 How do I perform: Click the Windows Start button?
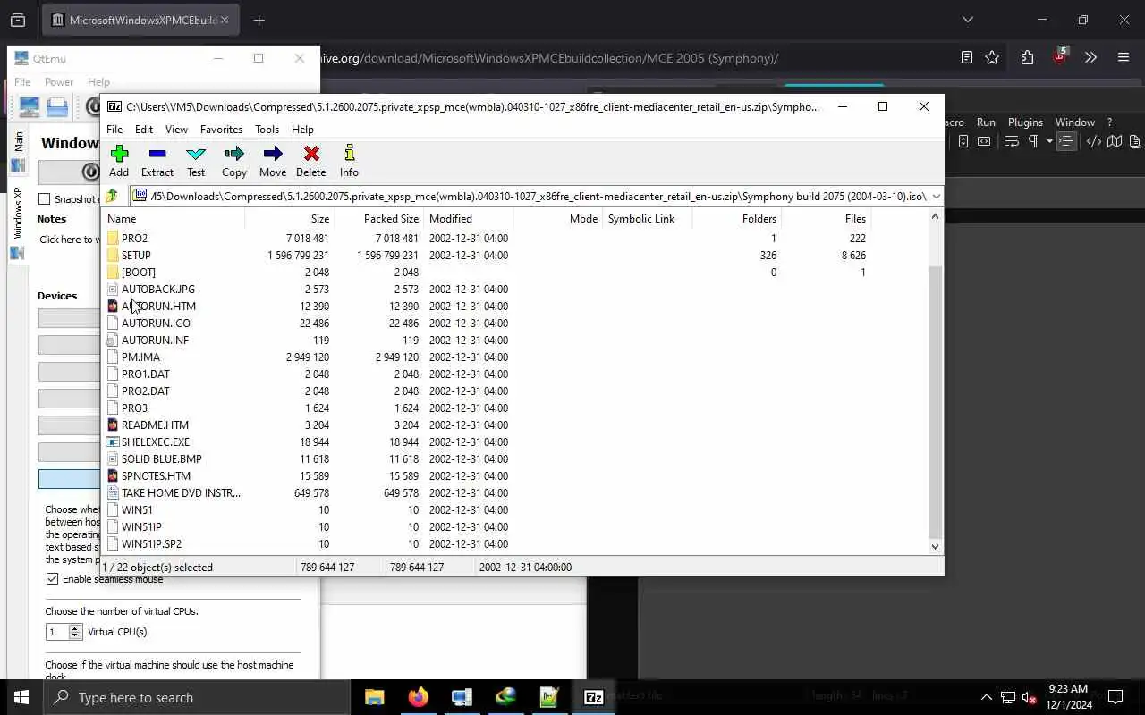pos(21,697)
